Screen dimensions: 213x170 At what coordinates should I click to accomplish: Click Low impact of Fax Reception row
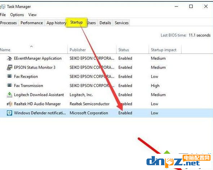coord(155,77)
